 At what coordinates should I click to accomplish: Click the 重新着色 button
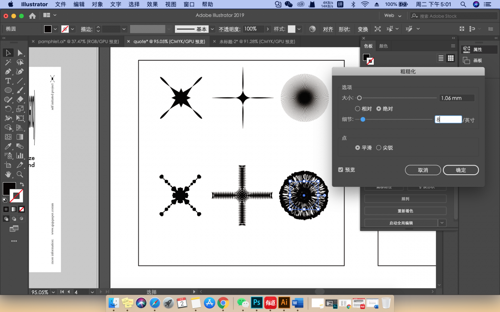(405, 211)
